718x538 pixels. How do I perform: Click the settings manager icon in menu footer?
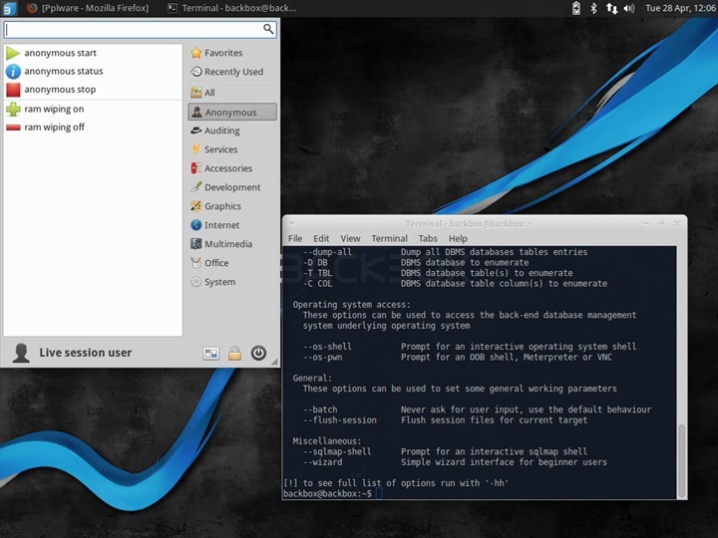tap(211, 353)
